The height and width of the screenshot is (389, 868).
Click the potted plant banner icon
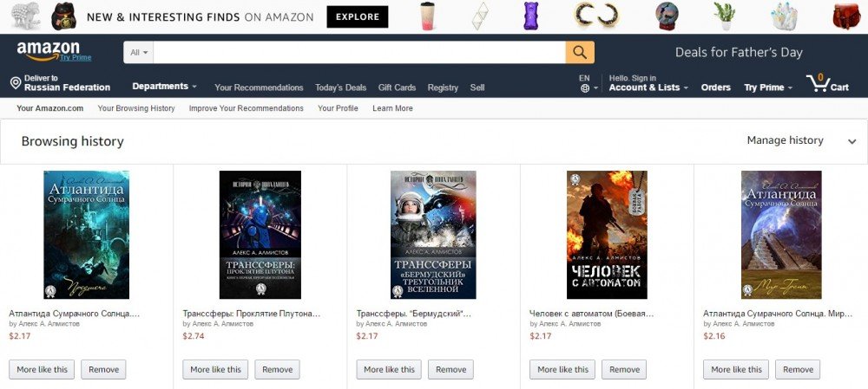pos(723,16)
